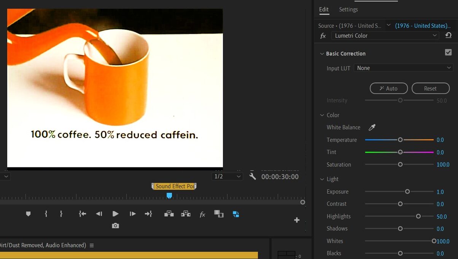Go to Out point
Image resolution: width=458 pixels, height=259 pixels.
[x=148, y=214]
